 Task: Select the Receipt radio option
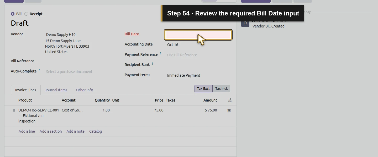click(x=26, y=14)
